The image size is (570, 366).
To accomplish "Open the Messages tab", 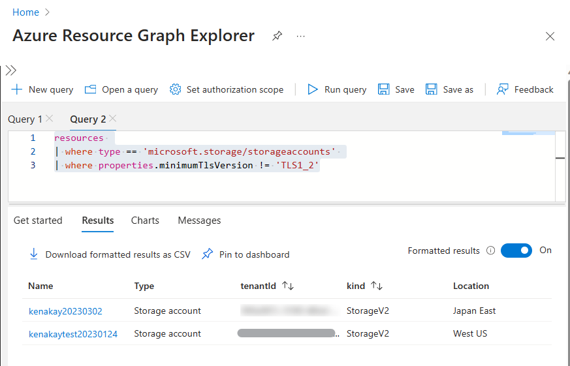I will 199,221.
